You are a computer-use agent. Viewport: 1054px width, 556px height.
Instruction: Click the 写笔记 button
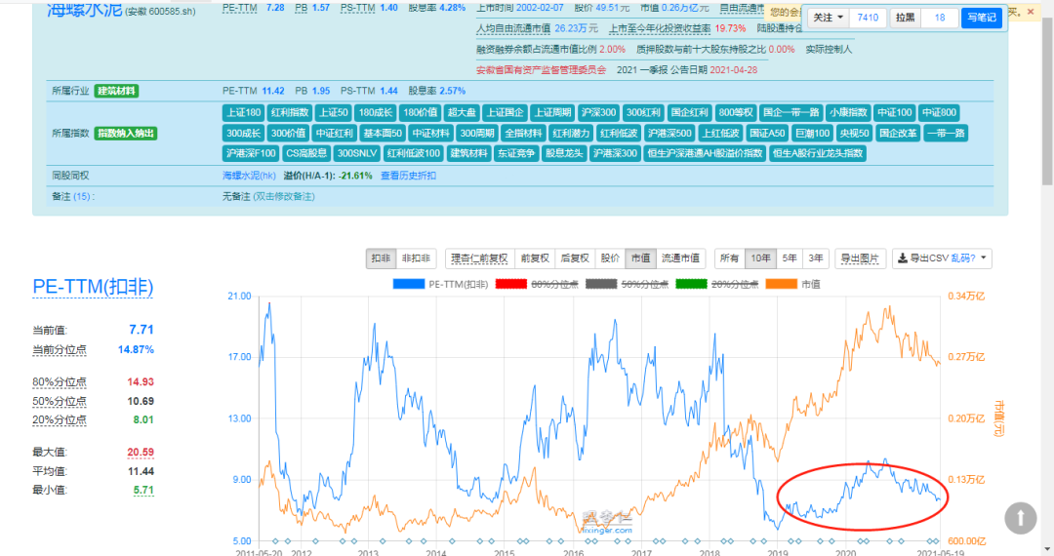(981, 18)
